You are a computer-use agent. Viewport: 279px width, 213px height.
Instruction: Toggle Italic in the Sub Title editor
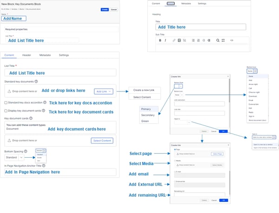165,40
